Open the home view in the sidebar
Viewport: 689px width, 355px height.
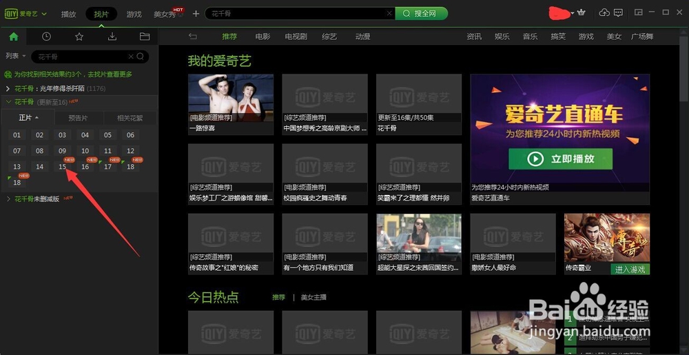[x=14, y=37]
